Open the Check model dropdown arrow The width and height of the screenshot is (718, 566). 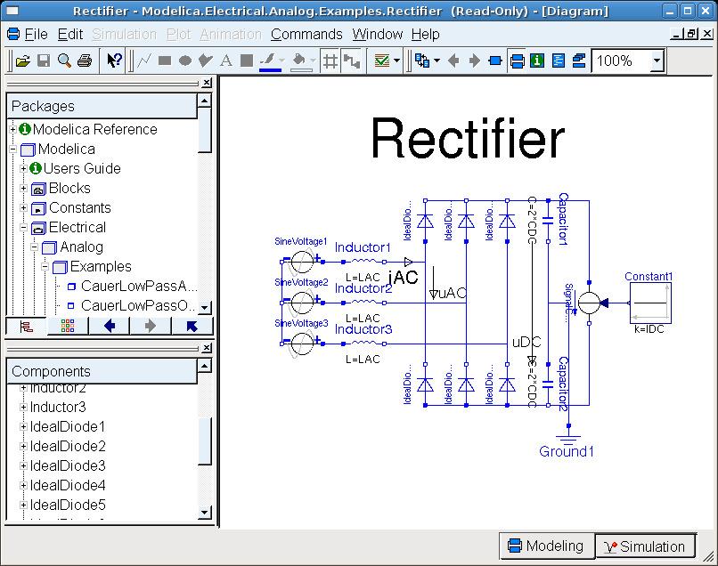pos(396,61)
